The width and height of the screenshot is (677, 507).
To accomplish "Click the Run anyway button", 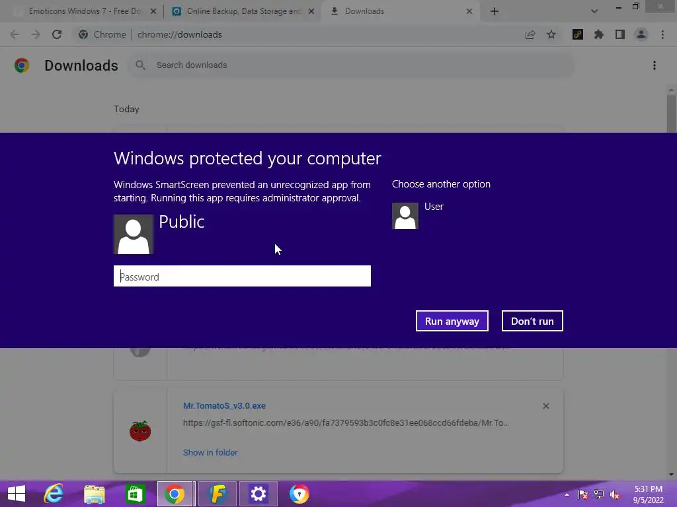I will (452, 321).
